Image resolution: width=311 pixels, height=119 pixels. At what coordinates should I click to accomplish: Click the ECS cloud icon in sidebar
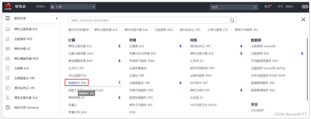8,29
